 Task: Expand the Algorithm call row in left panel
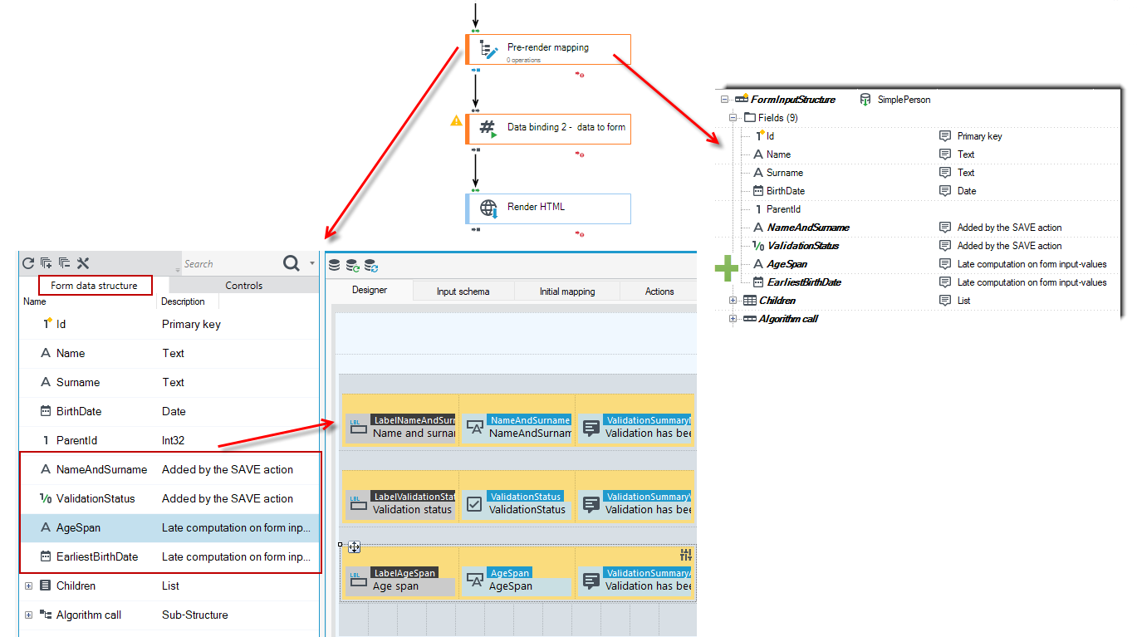[x=28, y=615]
